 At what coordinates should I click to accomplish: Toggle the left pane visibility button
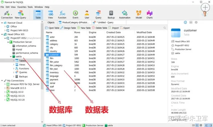coord(206,125)
